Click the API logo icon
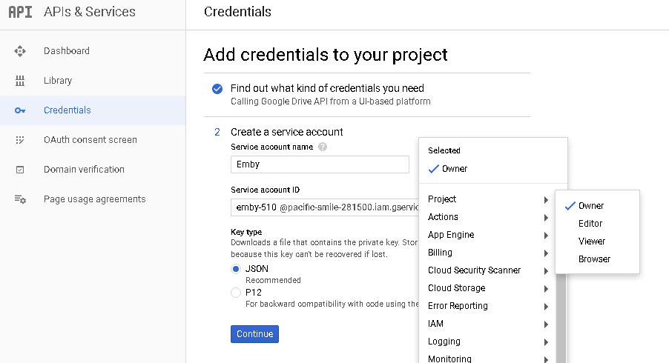Image resolution: width=669 pixels, height=363 pixels. pyautogui.click(x=20, y=12)
